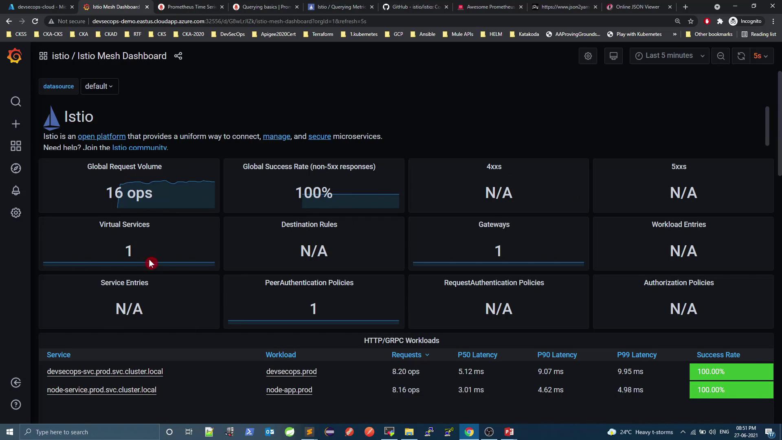Toggle cycle view mode monitor icon

[613, 56]
